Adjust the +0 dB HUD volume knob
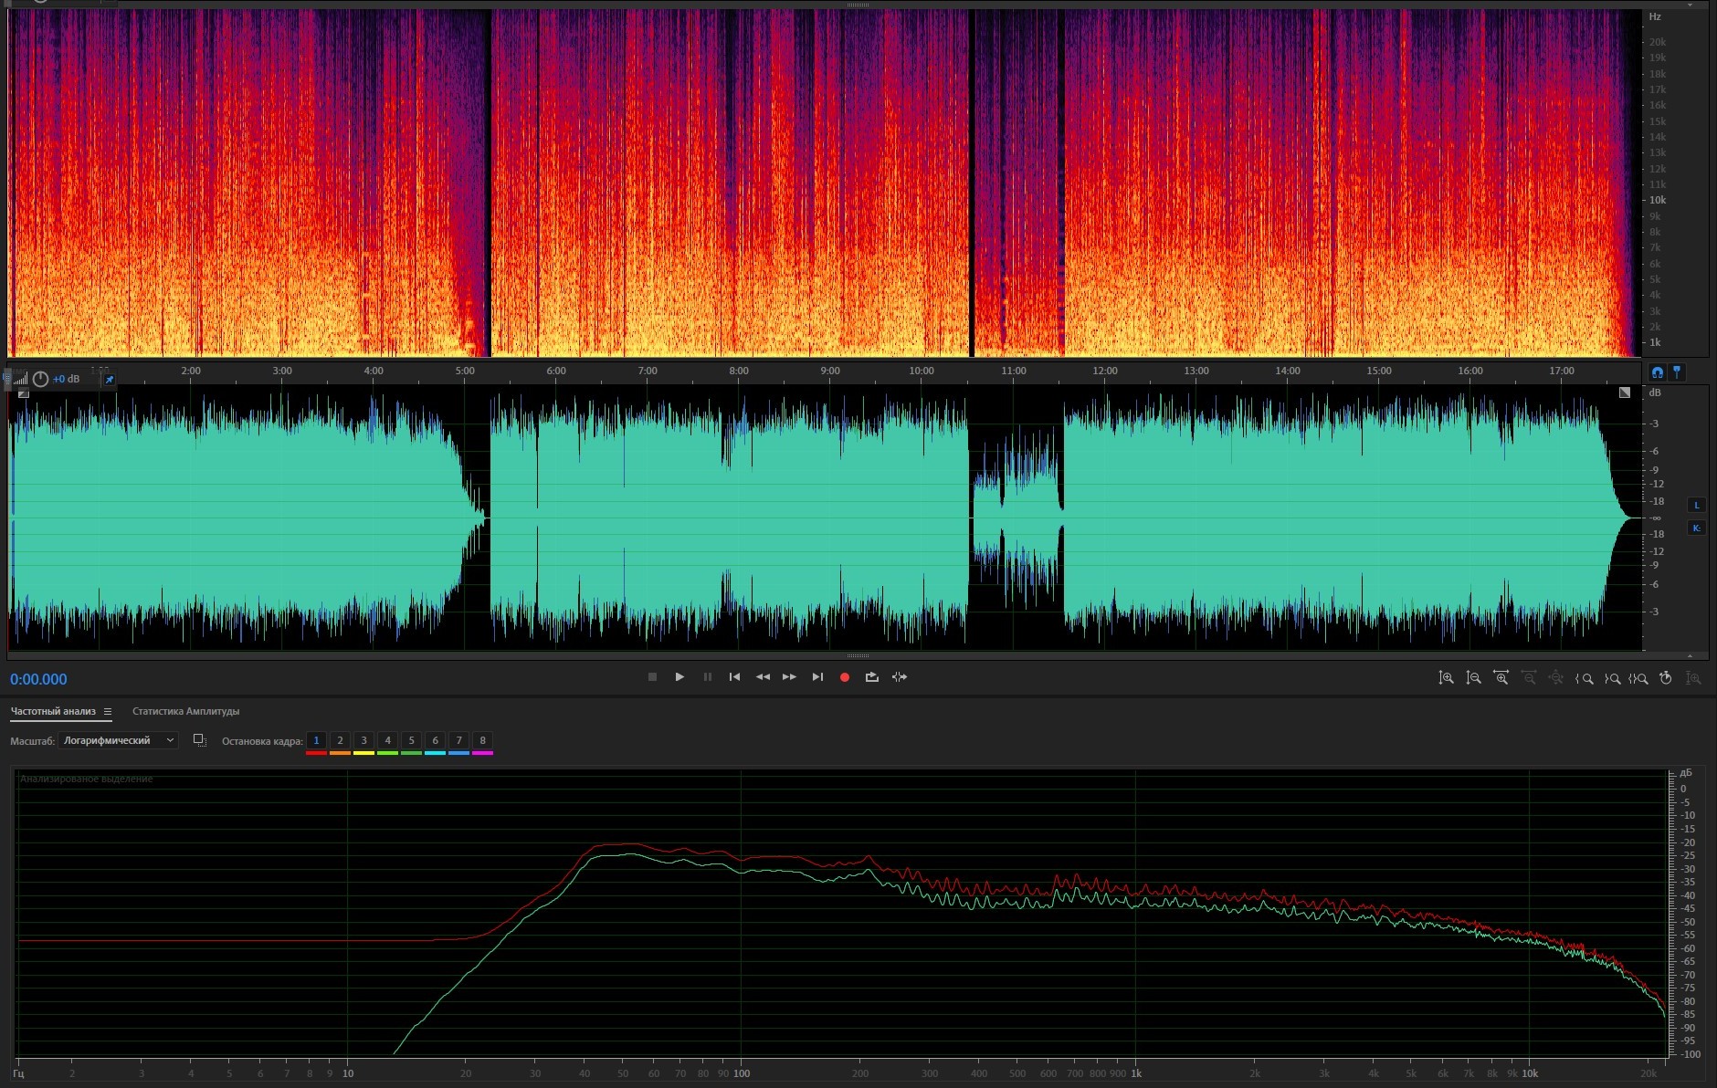1717x1088 pixels. (x=40, y=379)
